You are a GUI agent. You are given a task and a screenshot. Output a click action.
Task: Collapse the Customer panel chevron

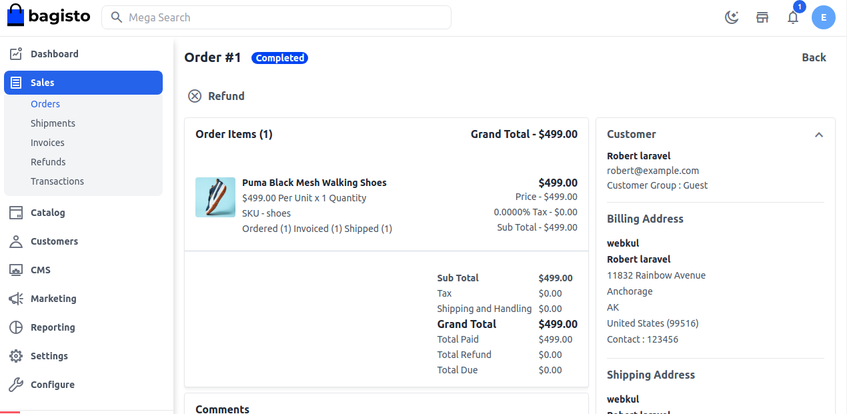(x=819, y=135)
